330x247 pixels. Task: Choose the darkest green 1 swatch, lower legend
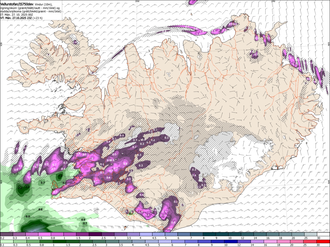point(59,242)
